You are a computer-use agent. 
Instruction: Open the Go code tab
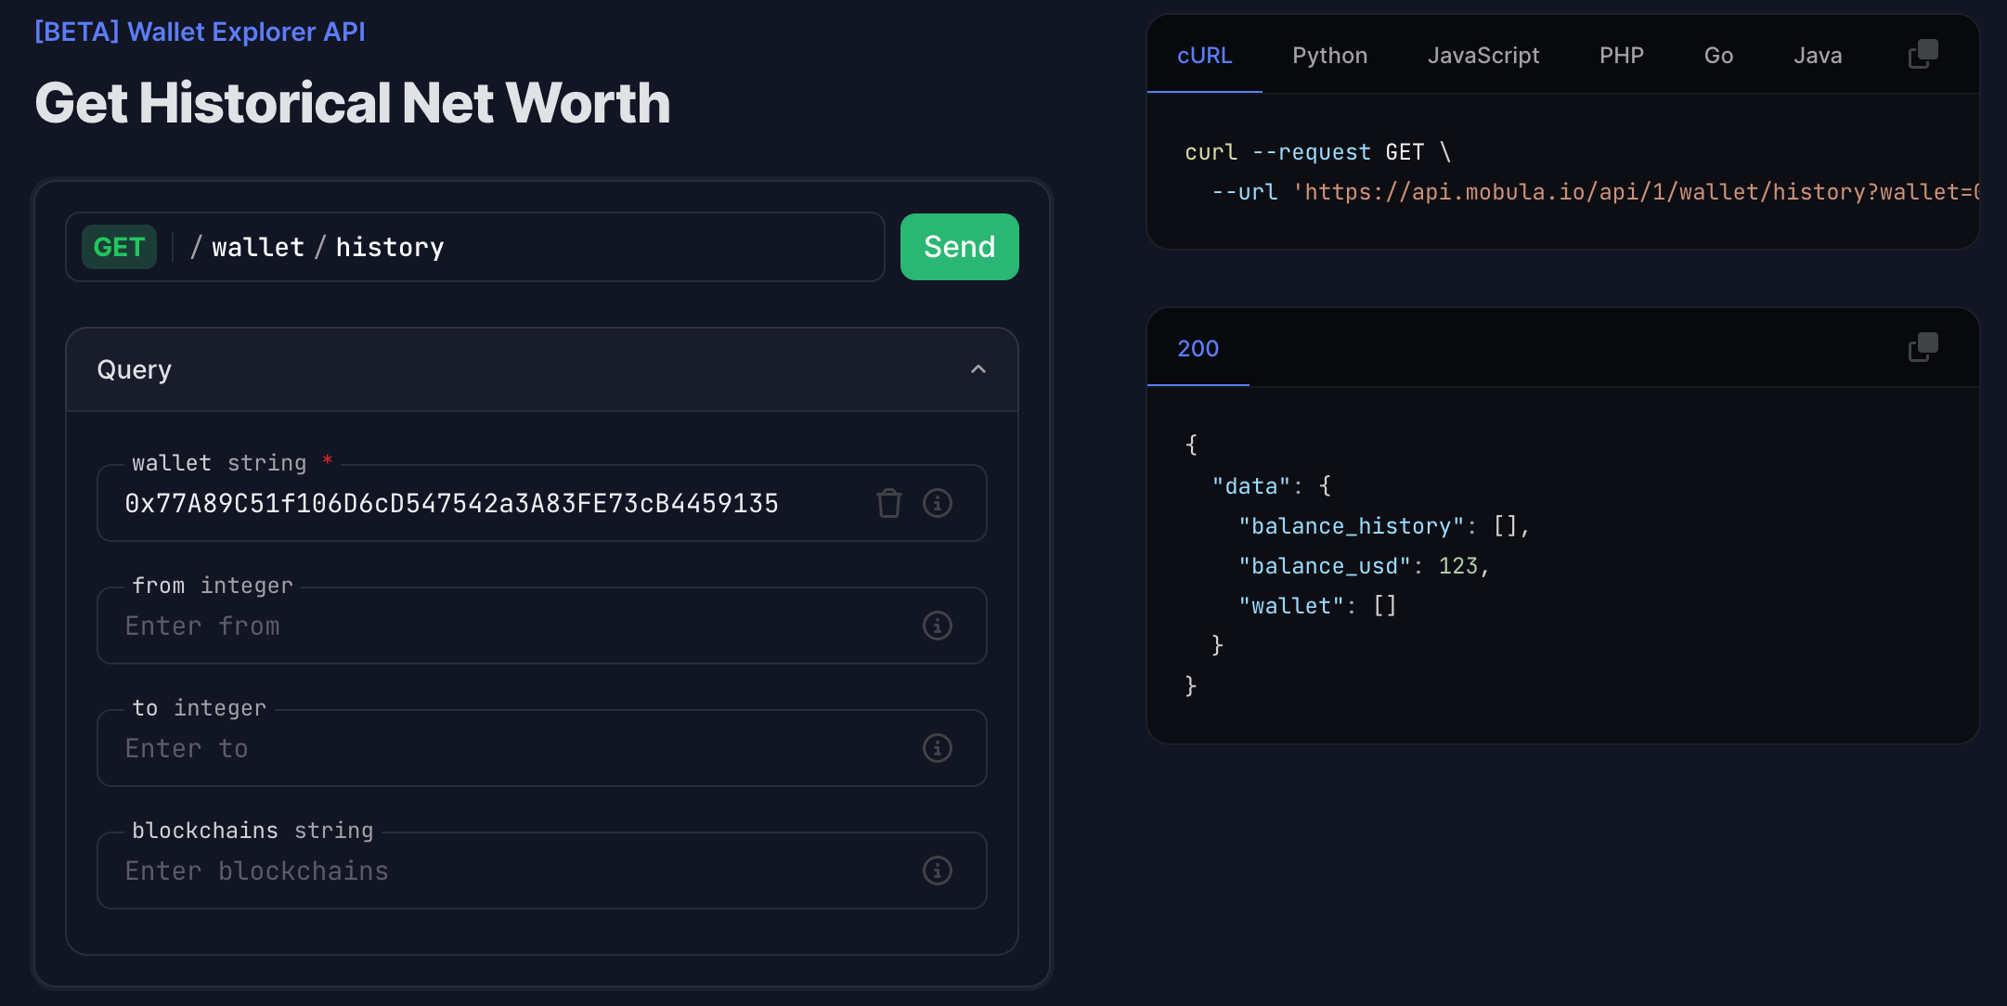pos(1718,56)
